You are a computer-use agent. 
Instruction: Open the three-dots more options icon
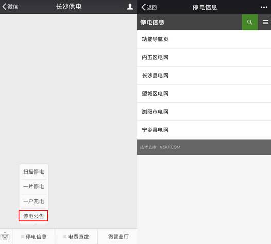(264, 7)
